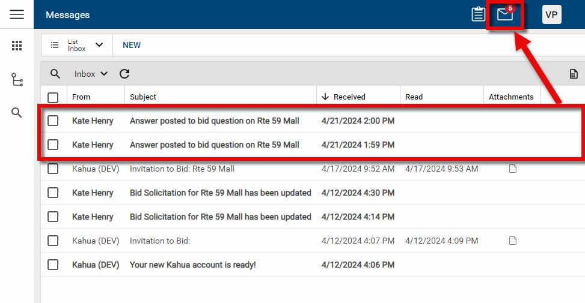Image resolution: width=585 pixels, height=303 pixels.
Task: Expand the List Inbox view dropdown
Action: point(77,45)
